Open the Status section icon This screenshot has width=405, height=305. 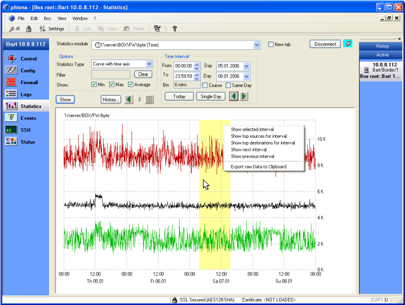[11, 142]
